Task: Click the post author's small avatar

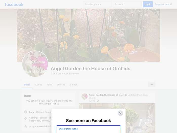Action: 84,97
